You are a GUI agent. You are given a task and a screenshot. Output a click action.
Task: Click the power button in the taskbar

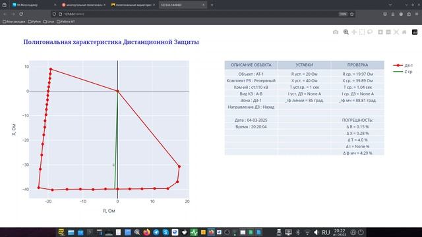click(361, 232)
